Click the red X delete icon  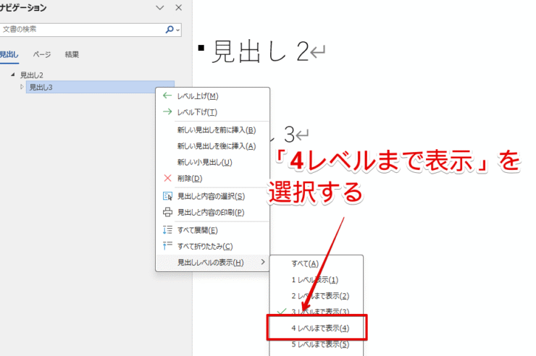point(167,178)
